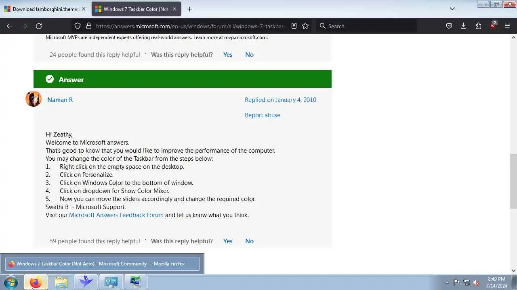The width and height of the screenshot is (517, 290).
Task: Click the page vertical scrollbar thumb
Action: tap(513, 181)
